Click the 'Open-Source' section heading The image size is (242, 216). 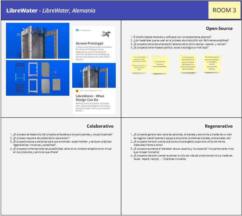click(x=219, y=28)
